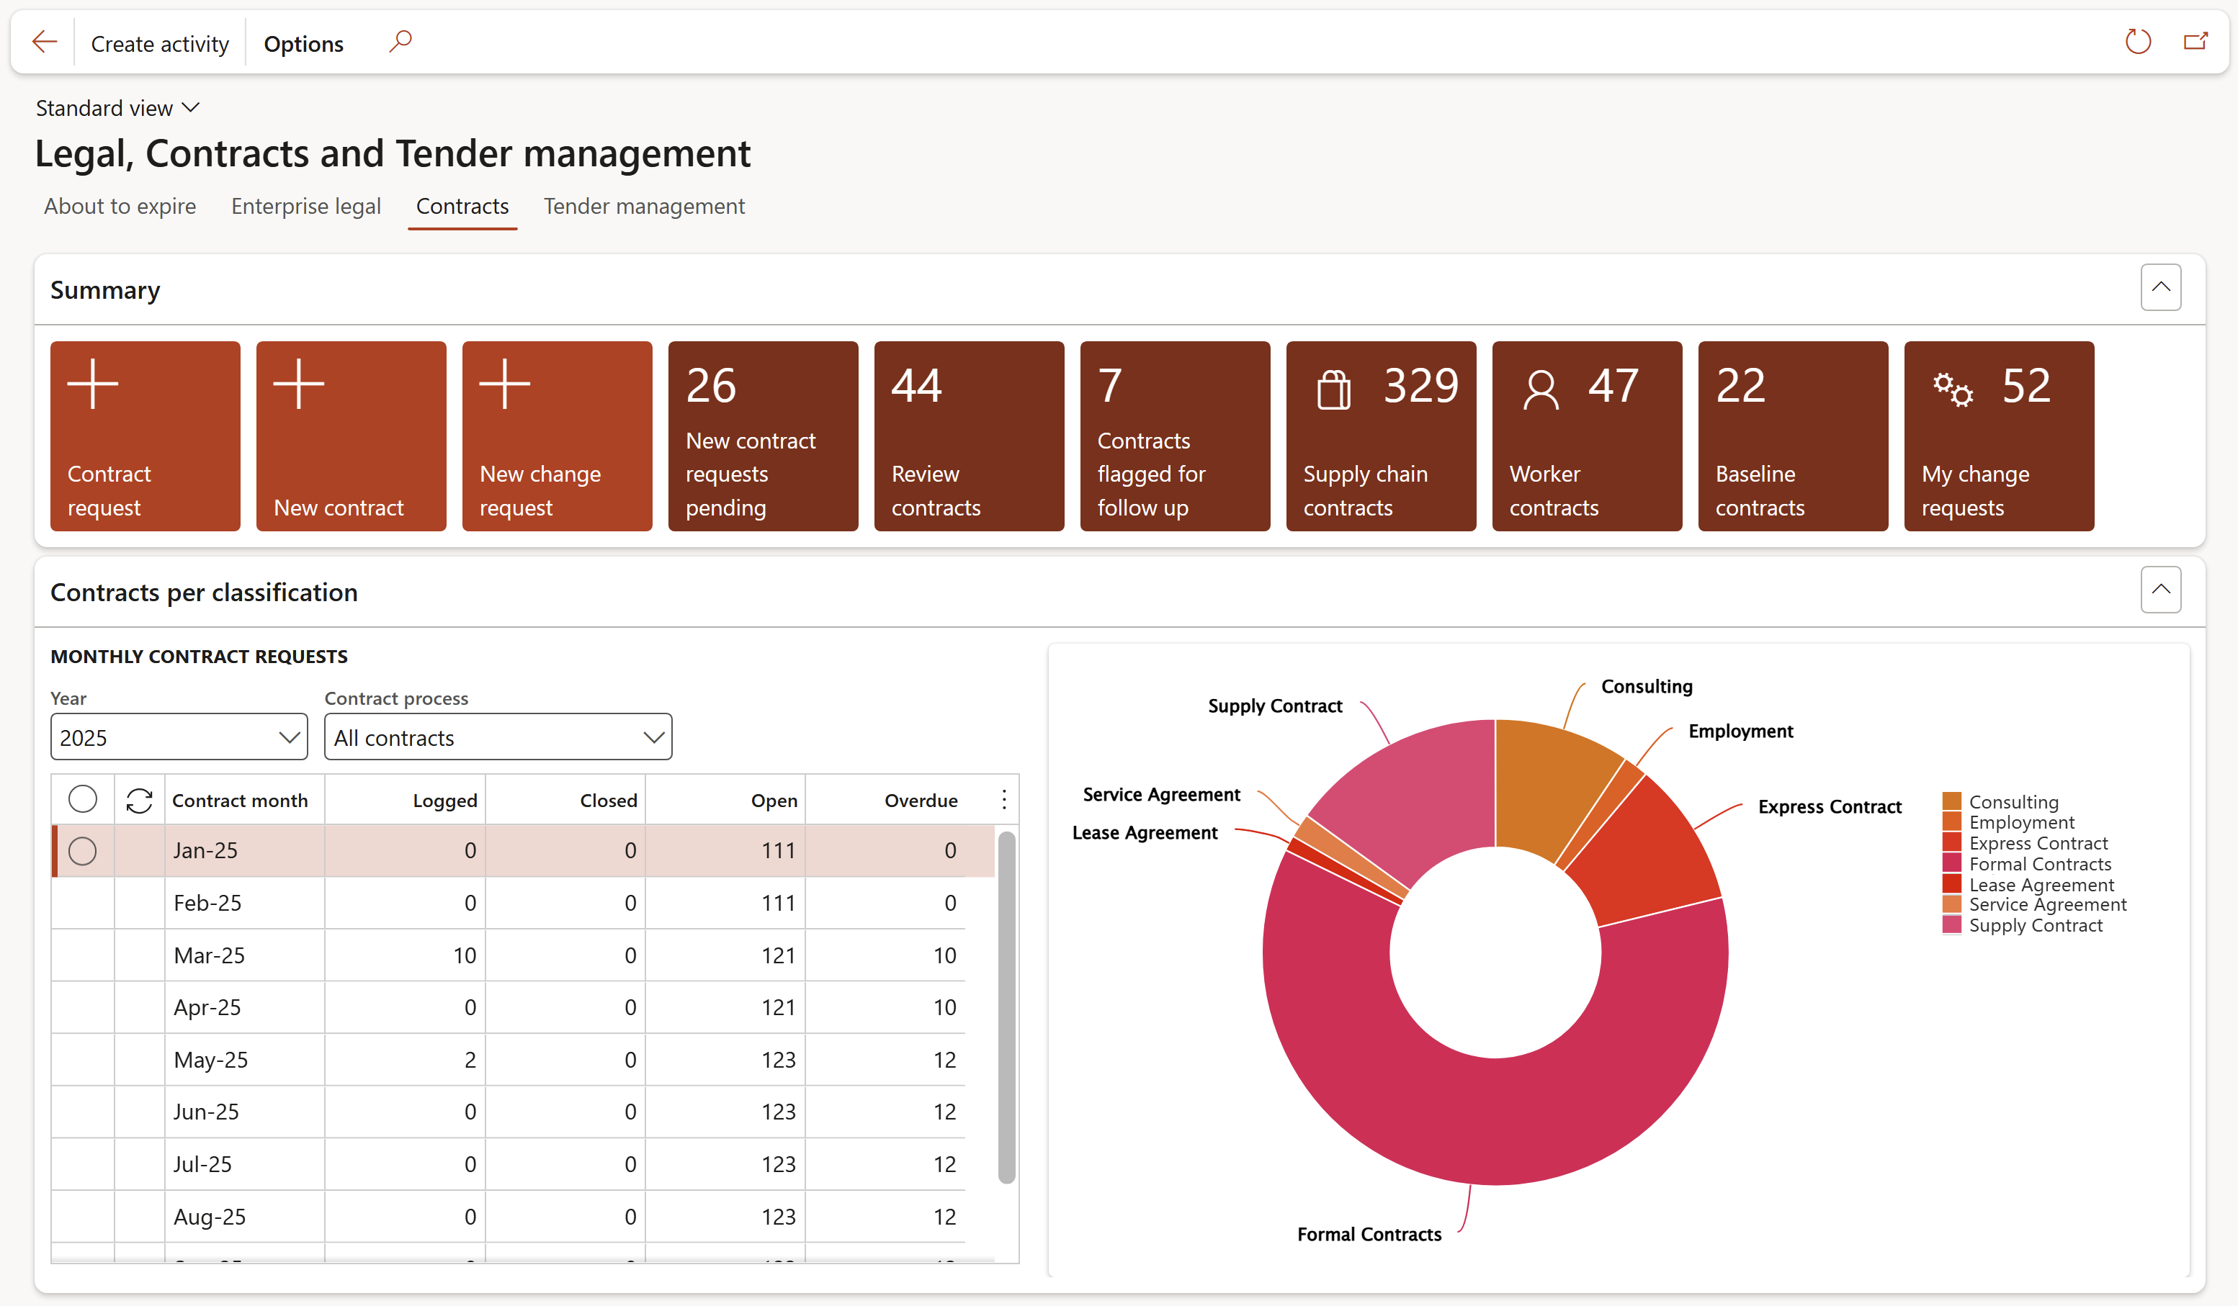This screenshot has width=2238, height=1306.
Task: Open the Worker contracts tile
Action: [1586, 436]
